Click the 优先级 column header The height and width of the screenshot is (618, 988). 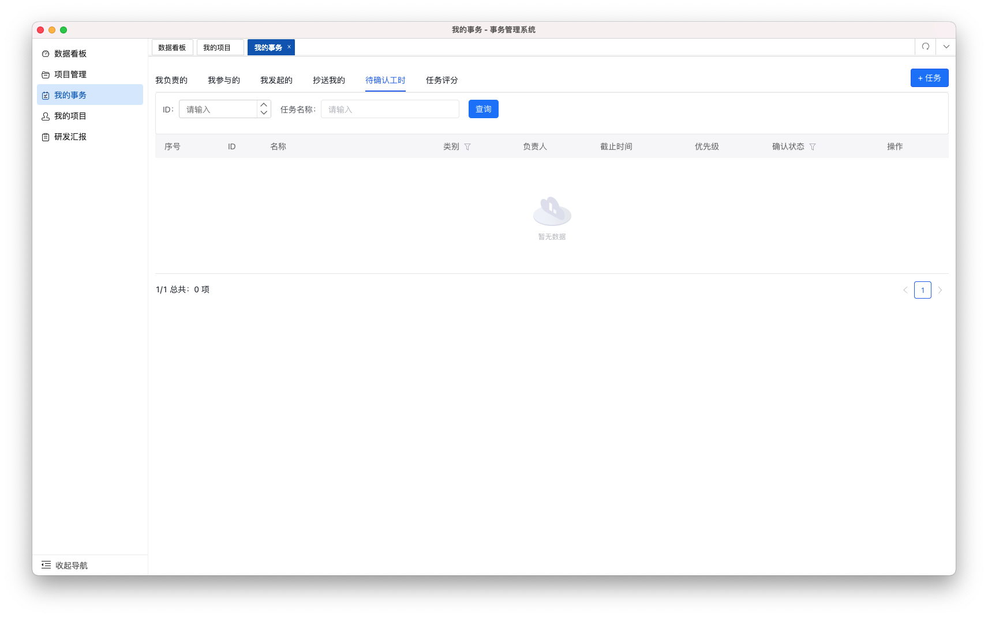pos(707,146)
